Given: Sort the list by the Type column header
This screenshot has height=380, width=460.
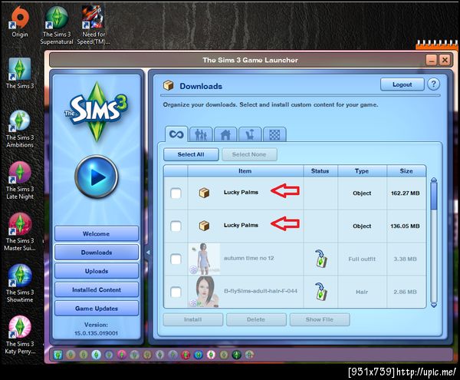Looking at the screenshot, I should (362, 171).
